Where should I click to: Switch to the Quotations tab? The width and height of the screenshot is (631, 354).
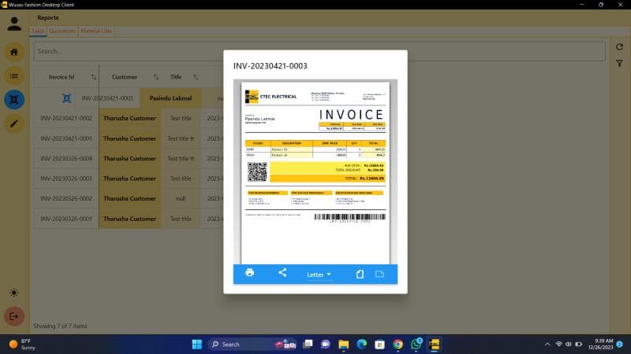coord(62,31)
